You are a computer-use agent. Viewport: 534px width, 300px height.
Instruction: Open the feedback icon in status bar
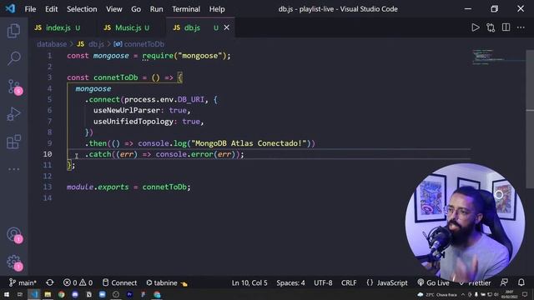[504, 282]
